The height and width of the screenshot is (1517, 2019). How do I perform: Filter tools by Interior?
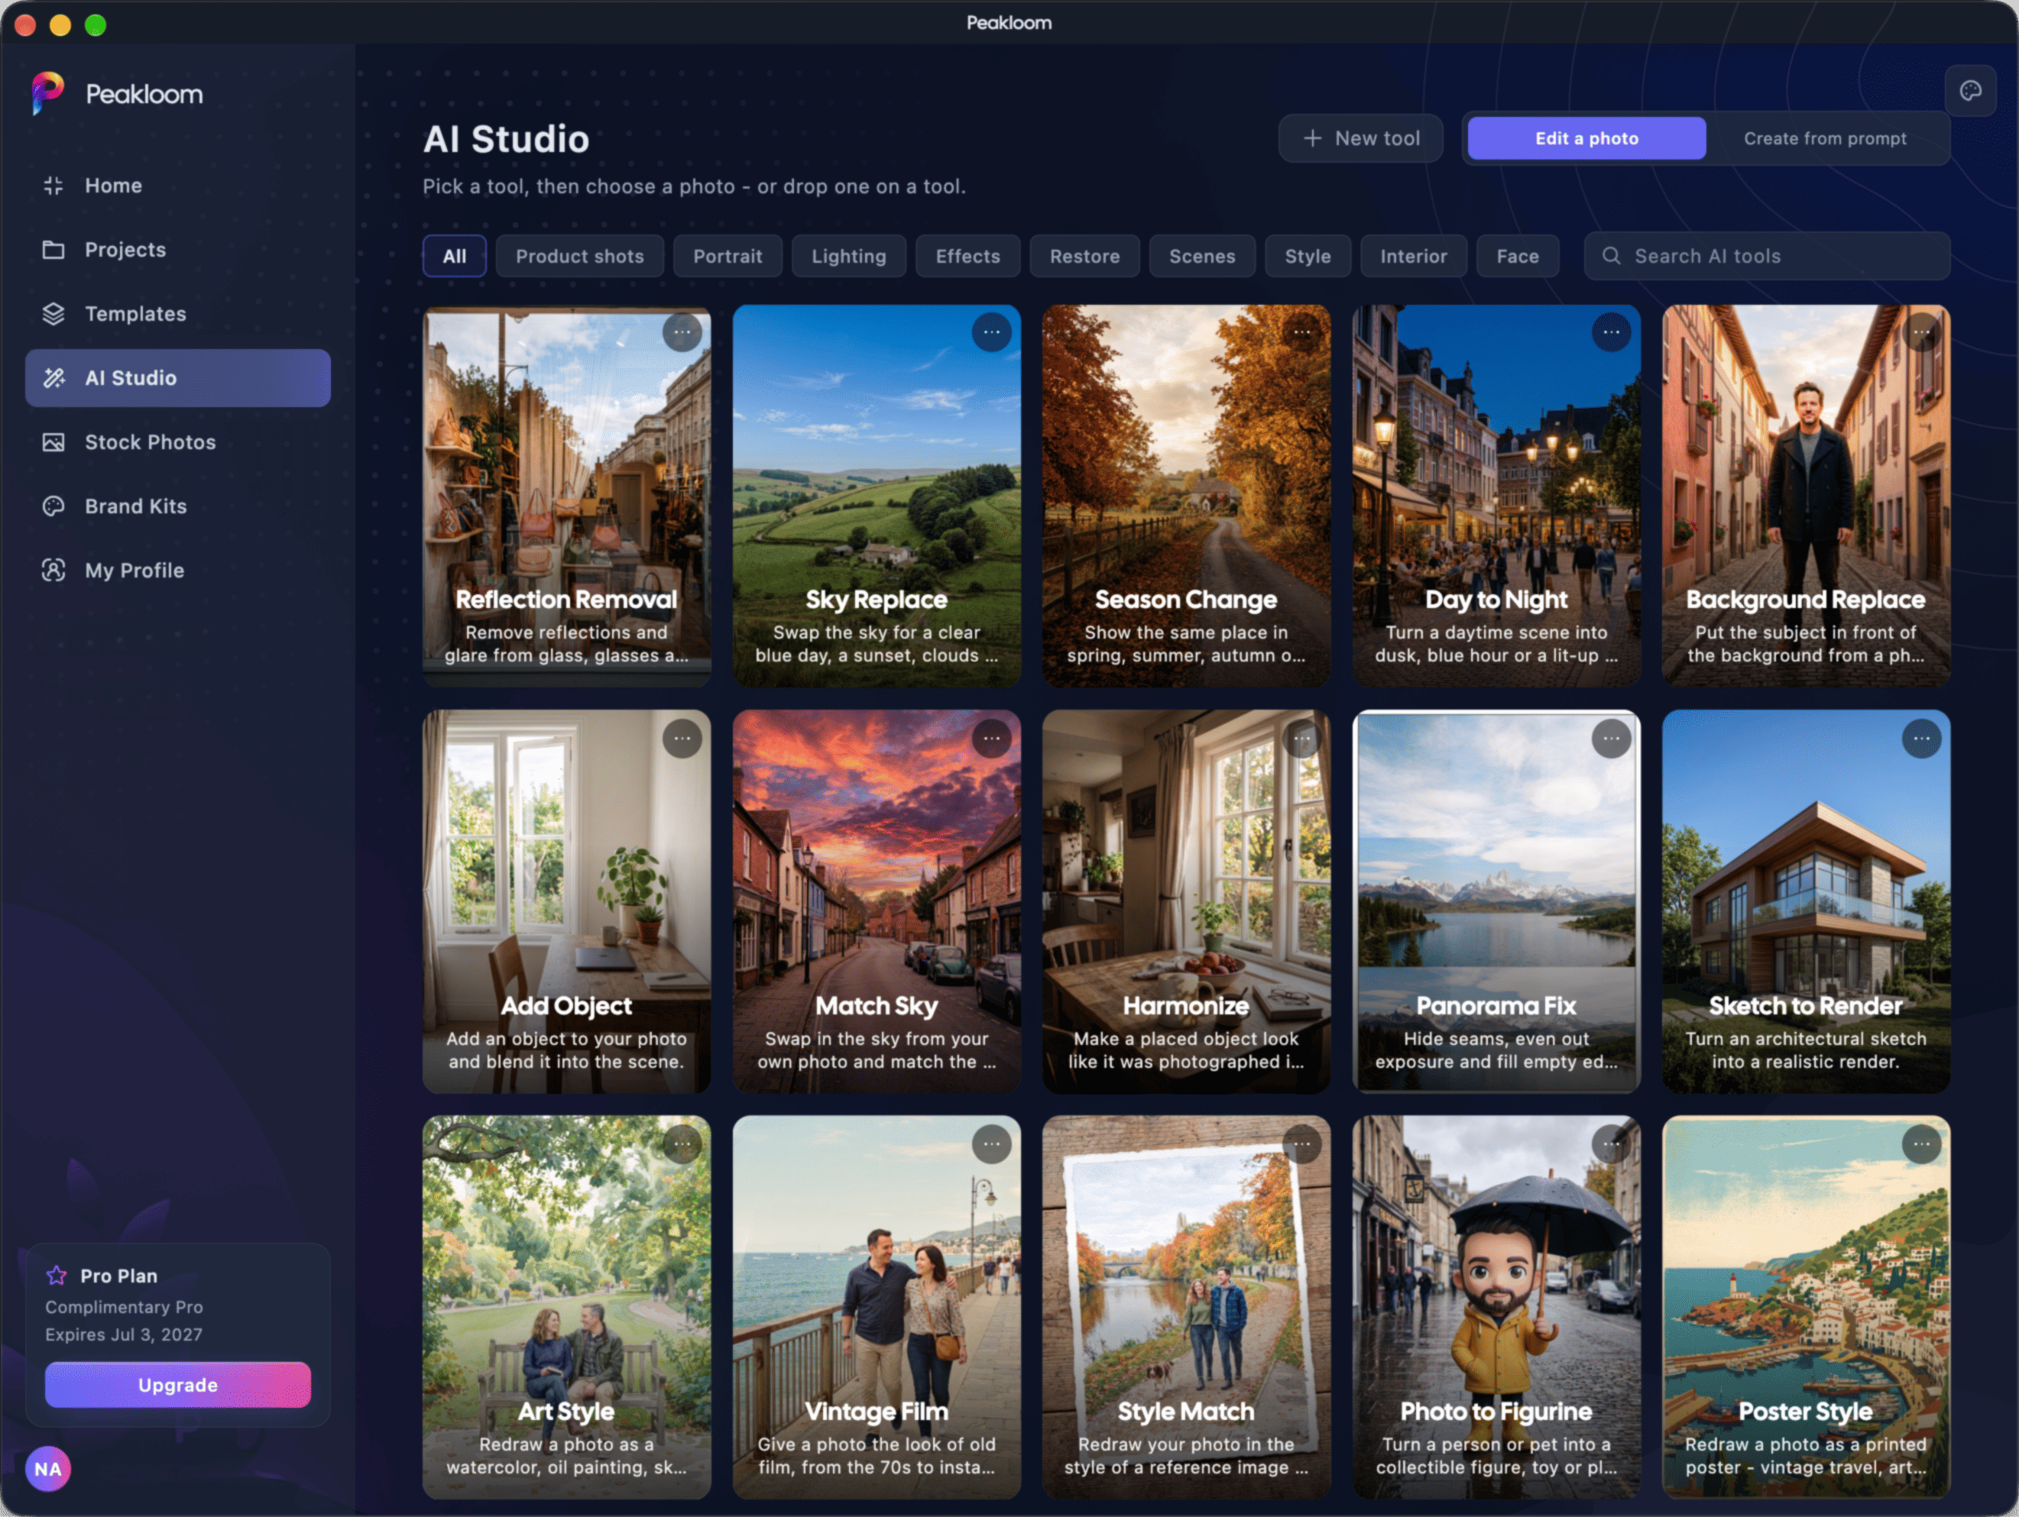(1413, 257)
